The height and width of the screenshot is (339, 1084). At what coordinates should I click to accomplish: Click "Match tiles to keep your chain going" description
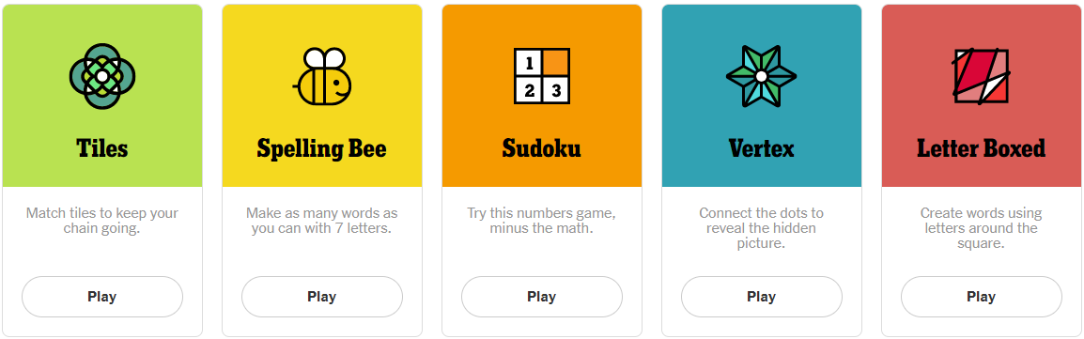(x=102, y=221)
